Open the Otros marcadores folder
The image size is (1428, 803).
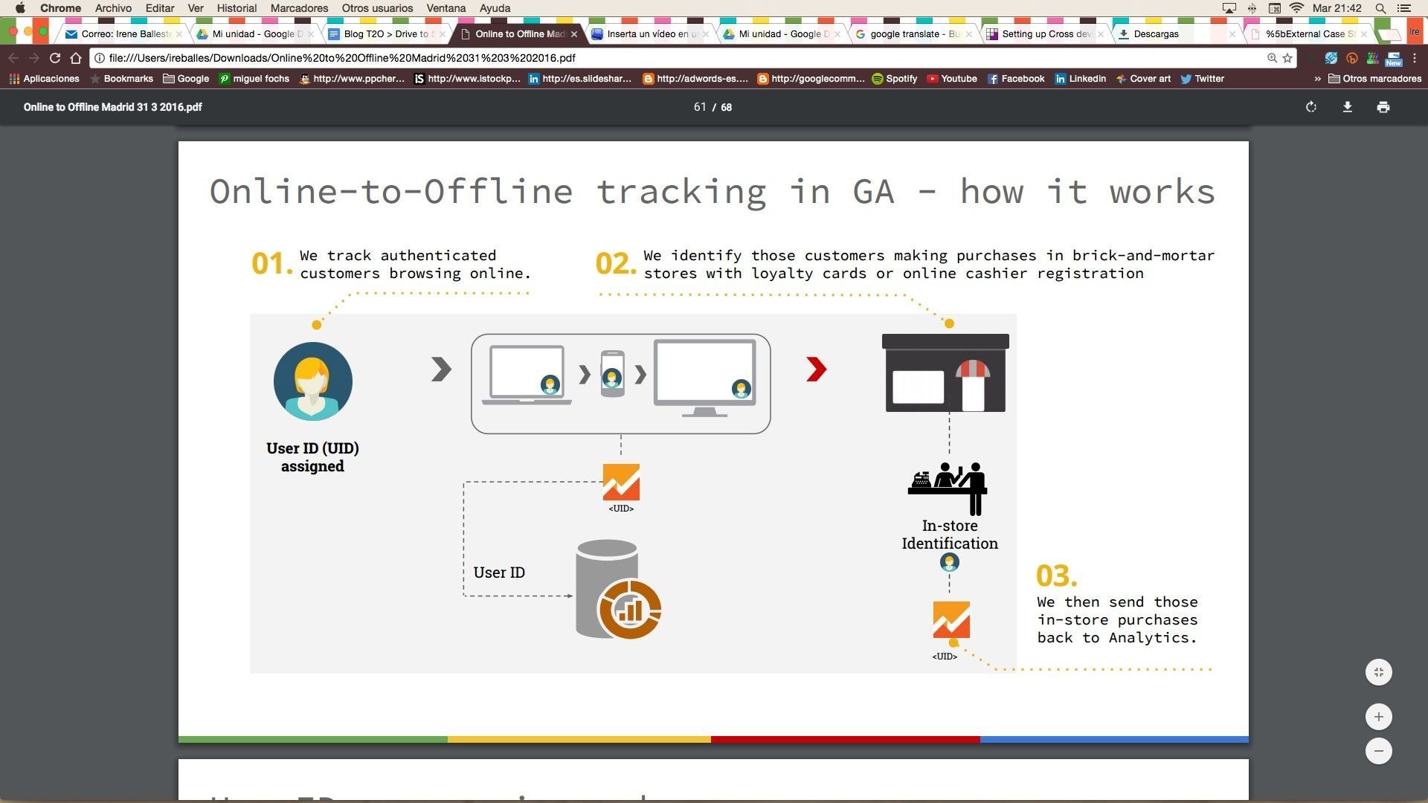1374,79
